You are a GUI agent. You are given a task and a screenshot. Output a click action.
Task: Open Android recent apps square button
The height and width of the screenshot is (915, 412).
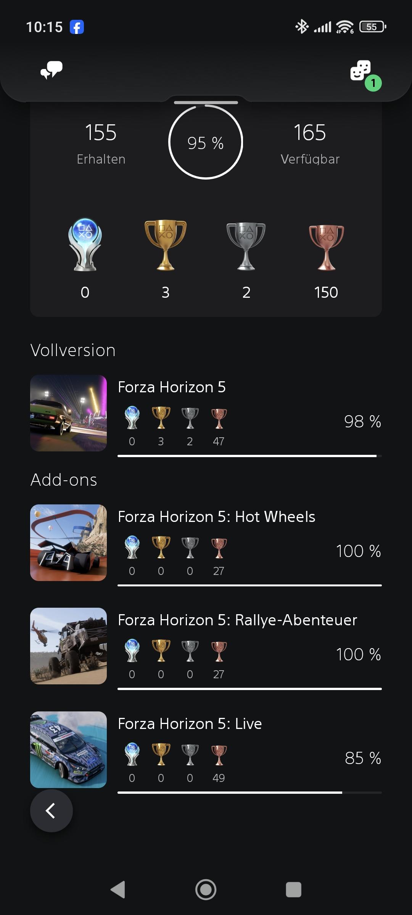coord(293,889)
